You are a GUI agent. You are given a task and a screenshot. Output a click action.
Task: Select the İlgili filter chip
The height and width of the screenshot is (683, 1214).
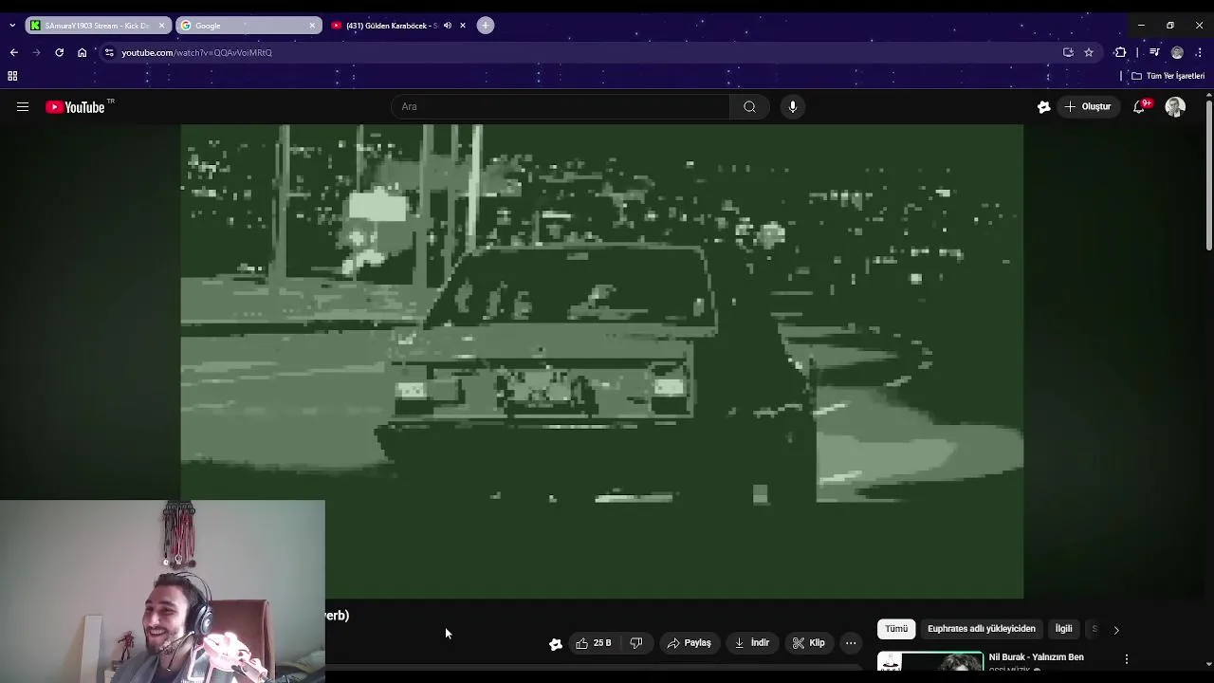click(x=1064, y=629)
